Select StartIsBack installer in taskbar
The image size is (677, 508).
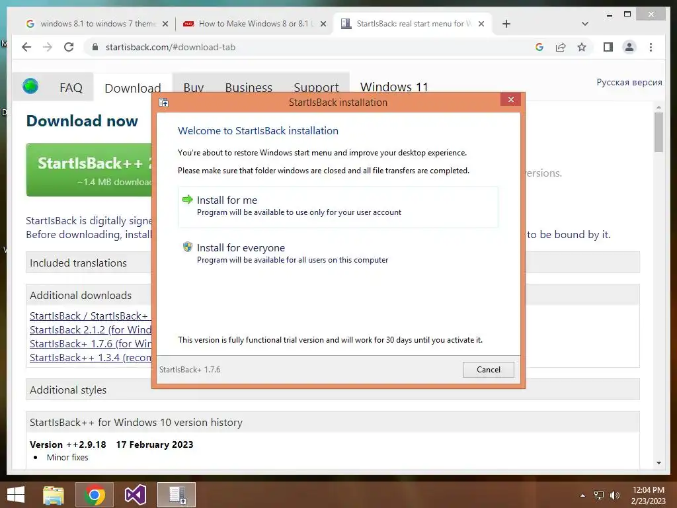click(x=177, y=495)
